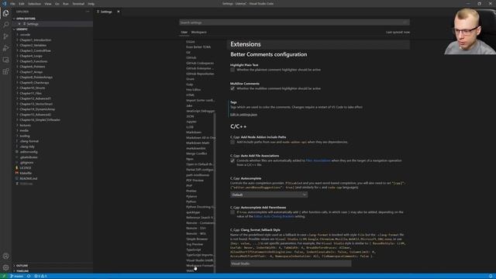Click the settings categories scrollbar

click(x=215, y=193)
